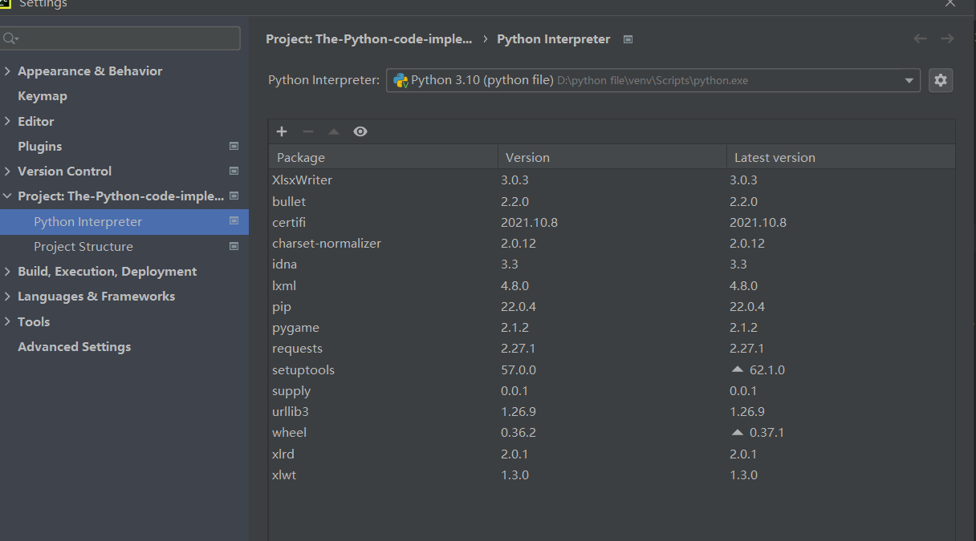Image resolution: width=976 pixels, height=541 pixels.
Task: Click the forward navigation arrow
Action: tap(947, 38)
